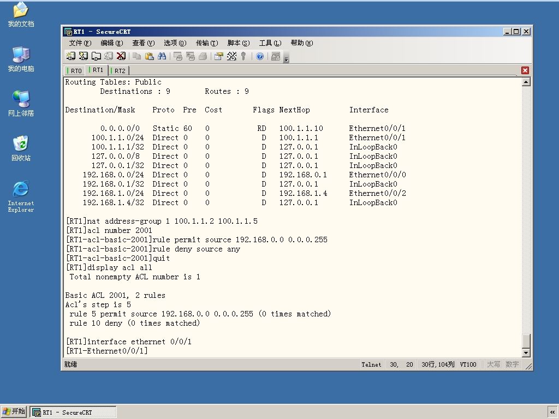This screenshot has width=559, height=419.
Task: Open the 查看(V) menu
Action: [144, 43]
